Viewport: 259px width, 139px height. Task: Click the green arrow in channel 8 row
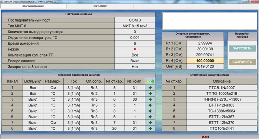(150, 128)
